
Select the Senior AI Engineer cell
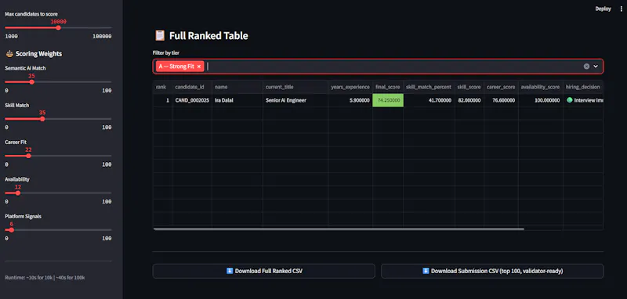[x=295, y=101]
